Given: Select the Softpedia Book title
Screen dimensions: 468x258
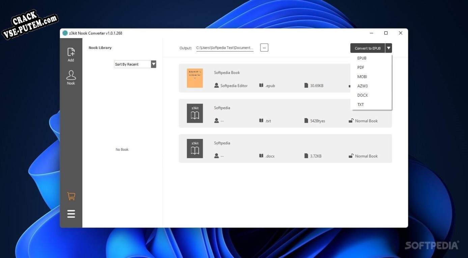Looking at the screenshot, I should pos(227,73).
